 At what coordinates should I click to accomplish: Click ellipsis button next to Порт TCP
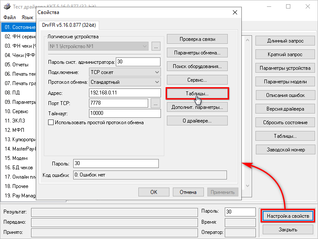pos(155,103)
